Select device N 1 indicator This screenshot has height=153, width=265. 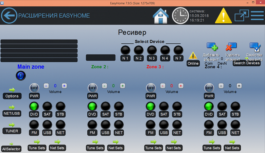[125, 50]
